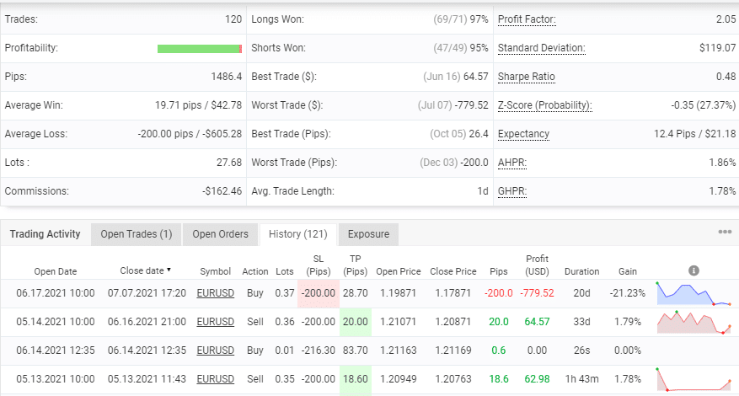Click the Expectancy underlined label
739x396 pixels.
point(523,134)
